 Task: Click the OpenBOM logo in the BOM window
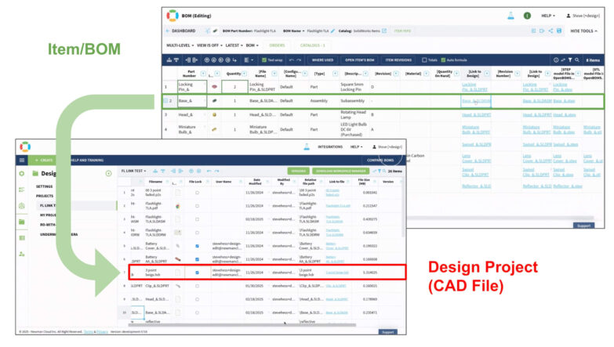(173, 16)
